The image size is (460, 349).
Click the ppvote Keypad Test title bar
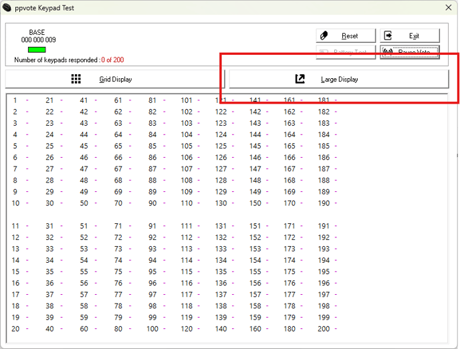(x=201, y=7)
